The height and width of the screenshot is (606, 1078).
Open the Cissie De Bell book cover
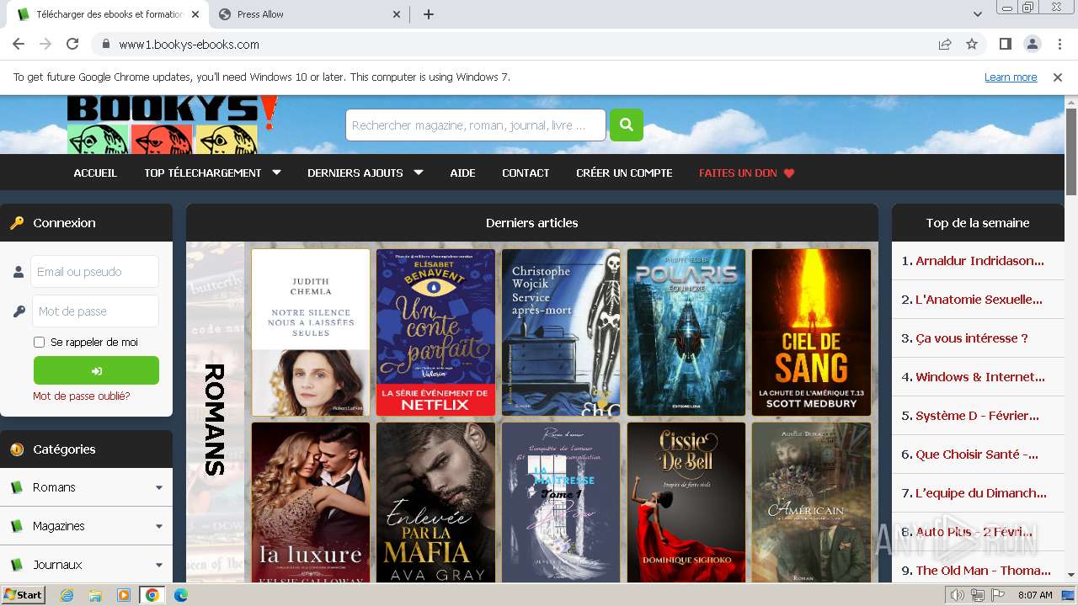click(686, 502)
